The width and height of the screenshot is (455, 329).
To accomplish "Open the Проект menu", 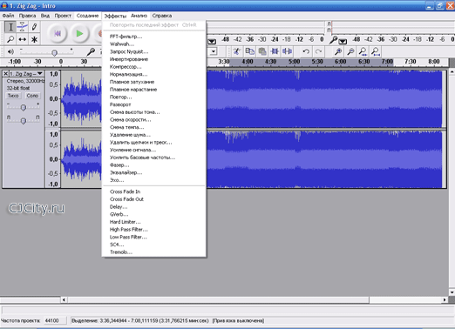I will pos(63,16).
